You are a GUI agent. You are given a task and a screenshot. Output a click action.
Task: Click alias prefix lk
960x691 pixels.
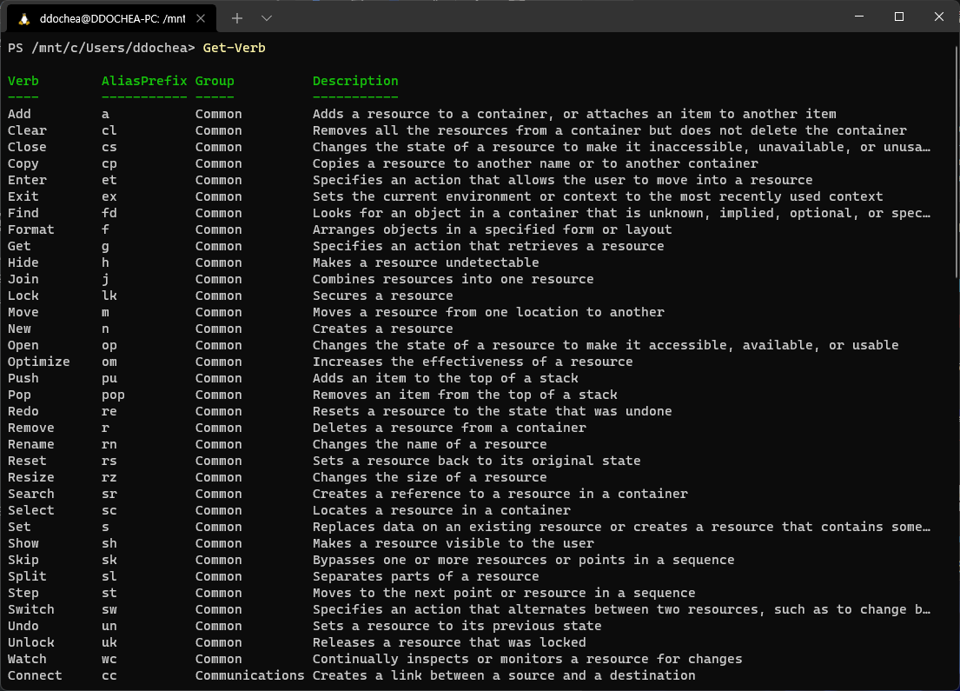(109, 296)
